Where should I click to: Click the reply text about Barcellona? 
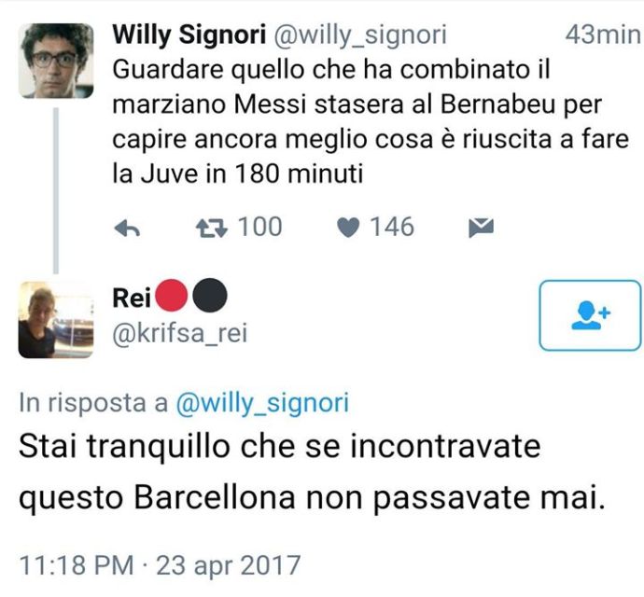tap(312, 472)
